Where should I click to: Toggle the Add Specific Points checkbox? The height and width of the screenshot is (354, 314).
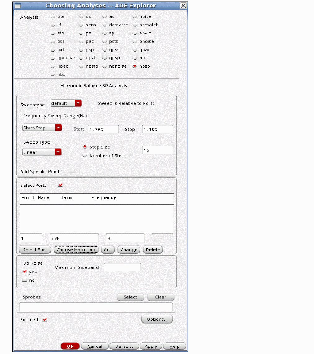pyautogui.click(x=72, y=171)
